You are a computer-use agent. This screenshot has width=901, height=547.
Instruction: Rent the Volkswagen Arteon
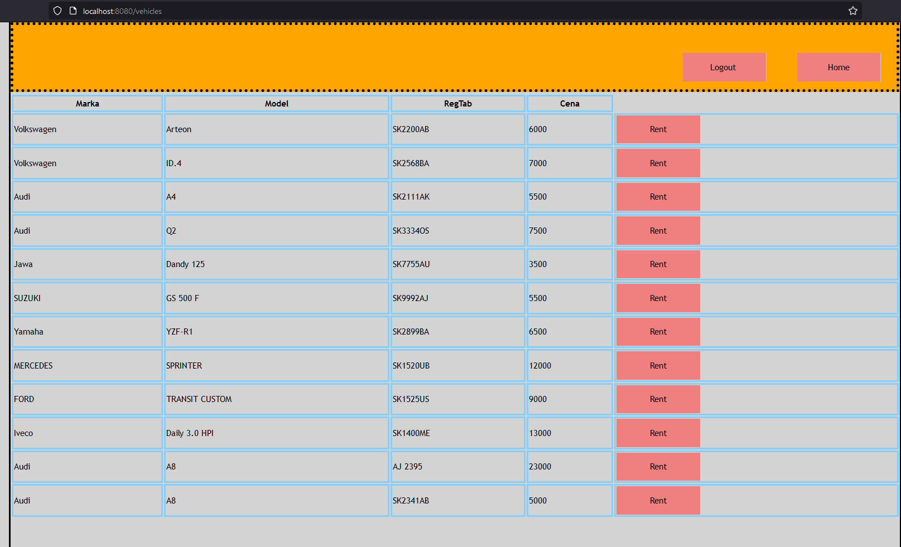pos(658,129)
